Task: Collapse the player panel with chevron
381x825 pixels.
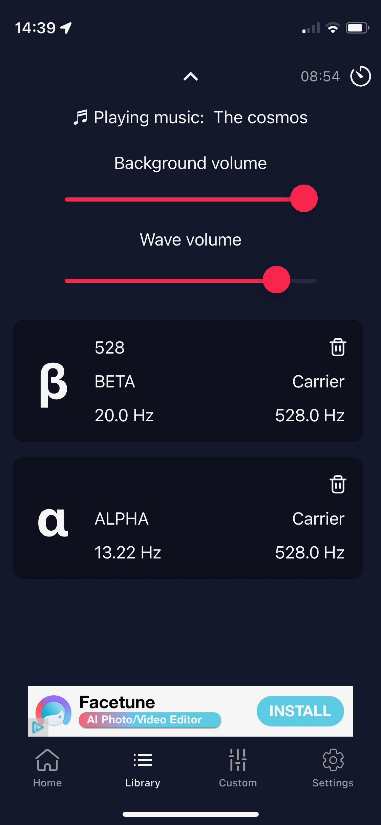Action: (191, 77)
